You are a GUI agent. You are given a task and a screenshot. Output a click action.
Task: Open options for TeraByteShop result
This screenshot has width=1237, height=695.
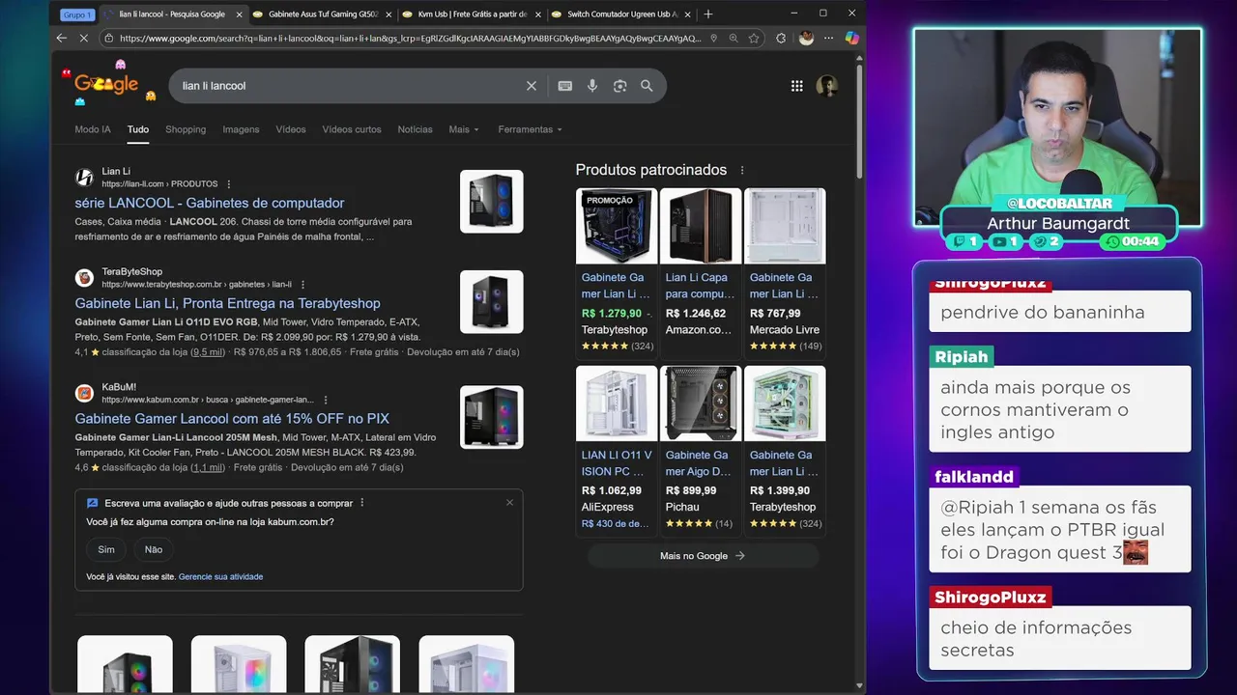pos(302,285)
